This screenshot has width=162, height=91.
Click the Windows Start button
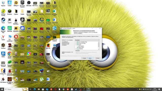coord(2,89)
